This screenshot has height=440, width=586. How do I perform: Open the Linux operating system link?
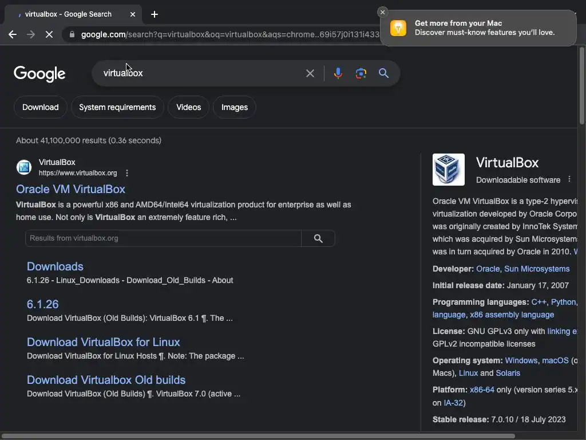pyautogui.click(x=468, y=374)
